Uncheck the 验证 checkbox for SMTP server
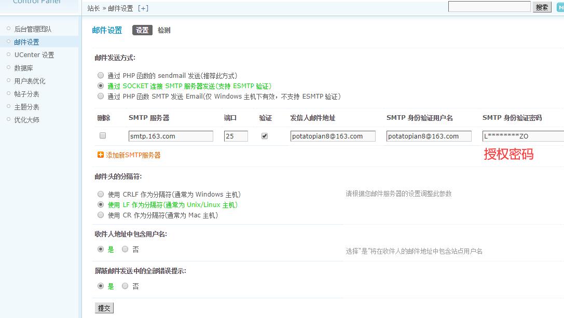This screenshot has height=318, width=564. (265, 136)
